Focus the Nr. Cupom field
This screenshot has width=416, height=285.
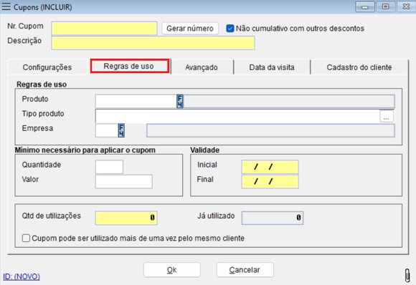[104, 29]
